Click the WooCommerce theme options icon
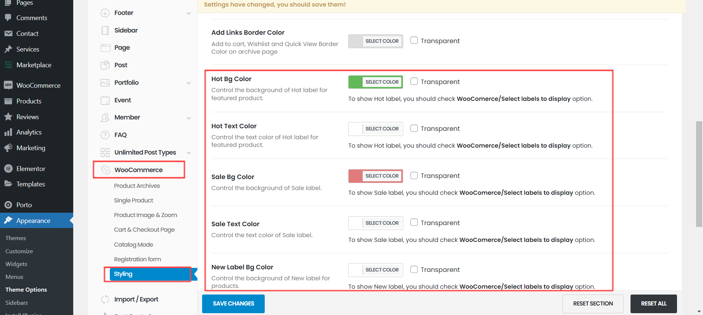The width and height of the screenshot is (703, 315). [x=106, y=170]
